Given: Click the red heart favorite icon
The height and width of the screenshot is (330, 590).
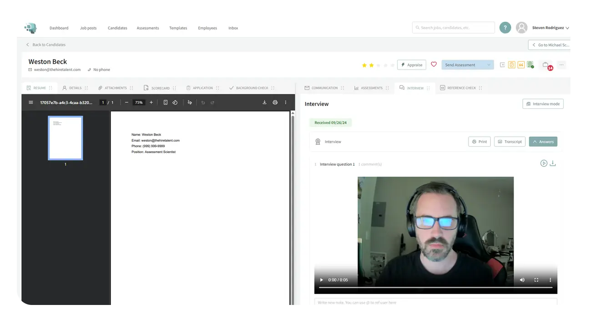Looking at the screenshot, I should [x=434, y=65].
